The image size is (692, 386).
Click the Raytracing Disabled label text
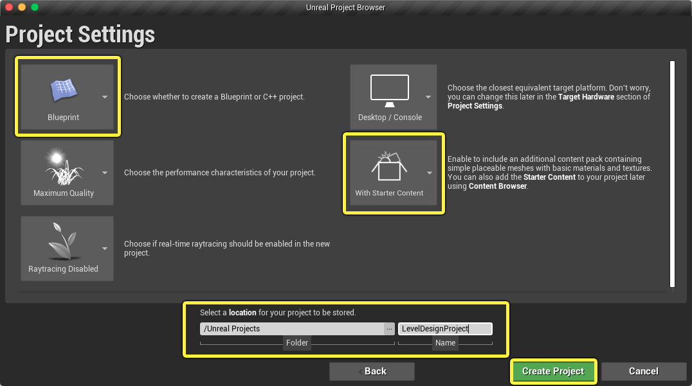63,269
